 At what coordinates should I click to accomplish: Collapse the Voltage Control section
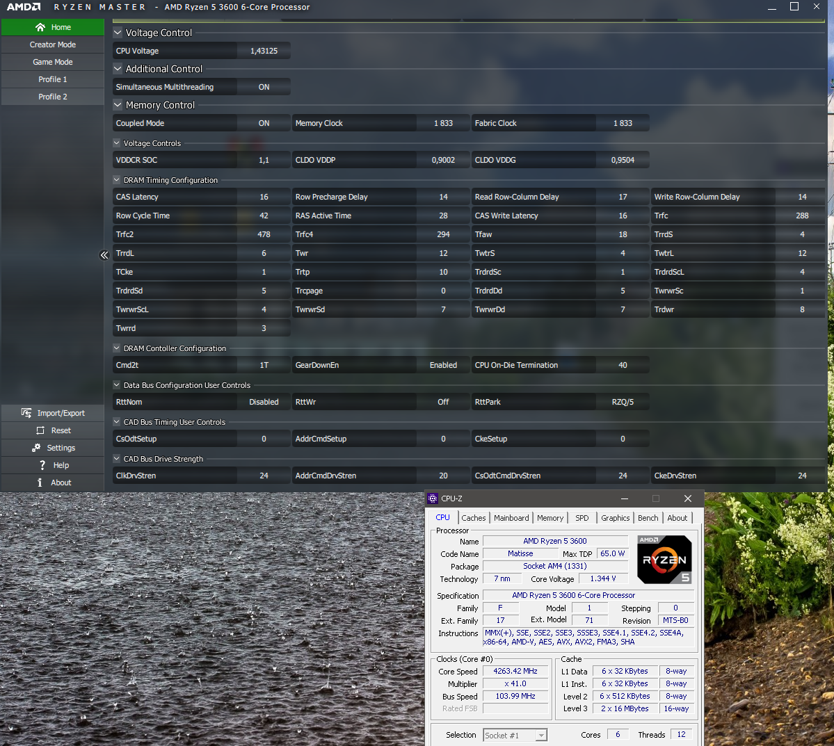(118, 33)
